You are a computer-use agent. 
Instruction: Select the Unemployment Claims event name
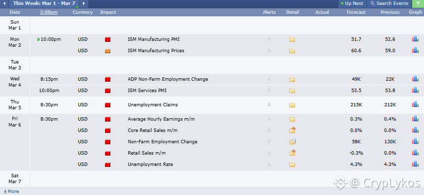tap(153, 104)
